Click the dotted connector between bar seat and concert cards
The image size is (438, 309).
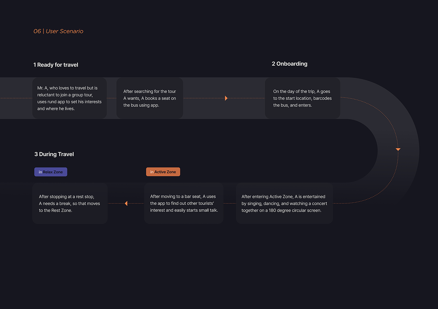(230, 203)
